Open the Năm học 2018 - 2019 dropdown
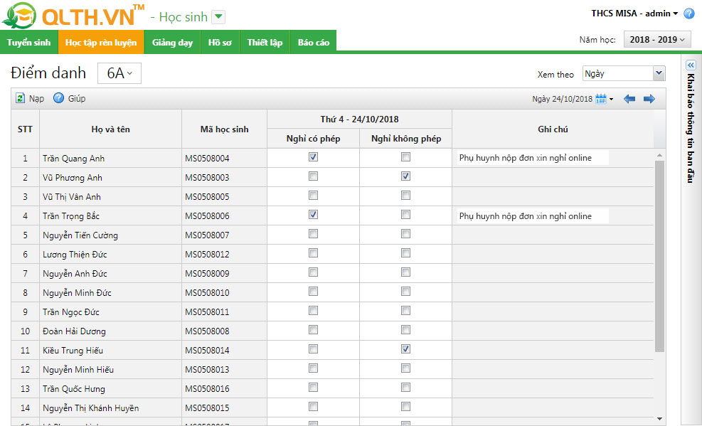This screenshot has width=702, height=426. click(x=656, y=40)
